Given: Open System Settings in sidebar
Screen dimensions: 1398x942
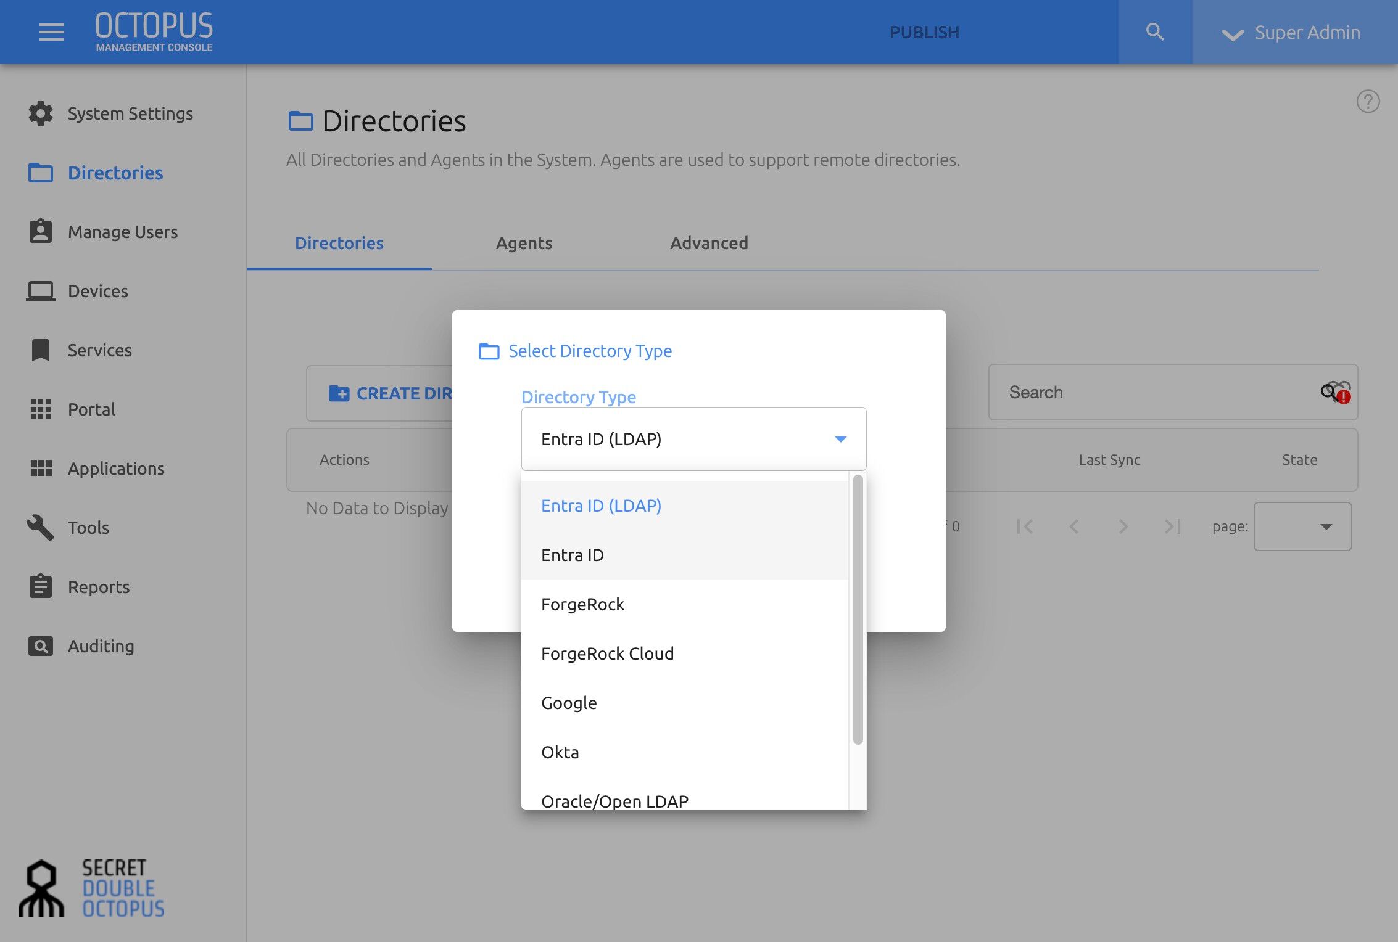Looking at the screenshot, I should pos(130,113).
